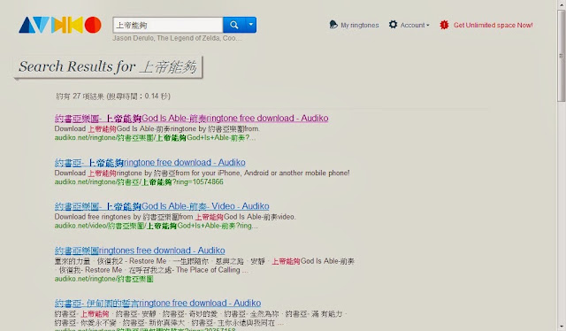
Task: Click the green audiko.net/video URL
Action: (156, 226)
